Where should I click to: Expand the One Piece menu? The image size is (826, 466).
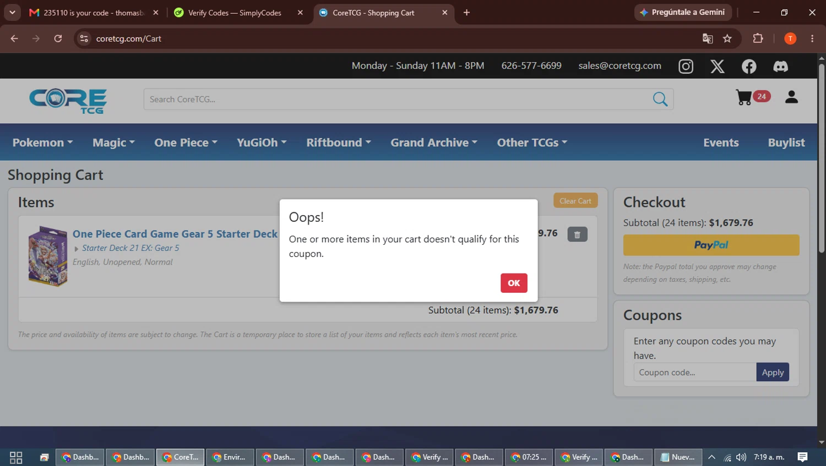tap(186, 142)
